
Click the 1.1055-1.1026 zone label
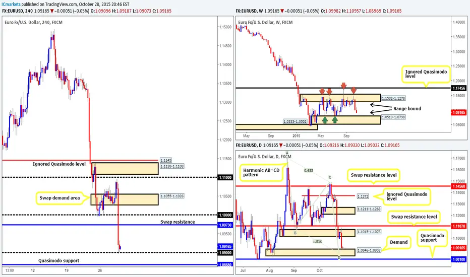pyautogui.click(x=172, y=196)
